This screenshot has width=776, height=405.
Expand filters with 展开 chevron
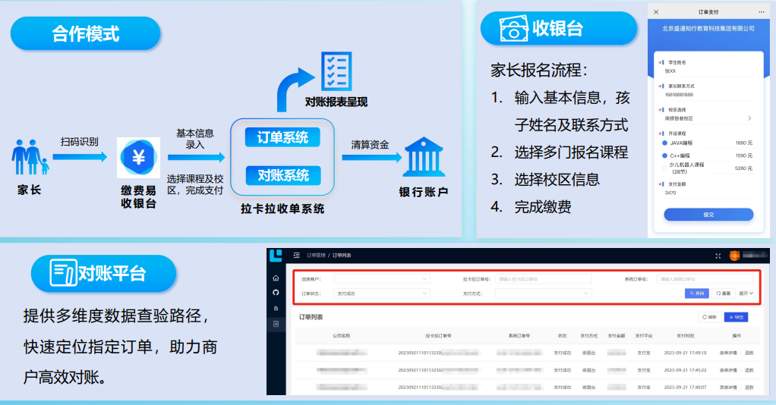(x=746, y=294)
